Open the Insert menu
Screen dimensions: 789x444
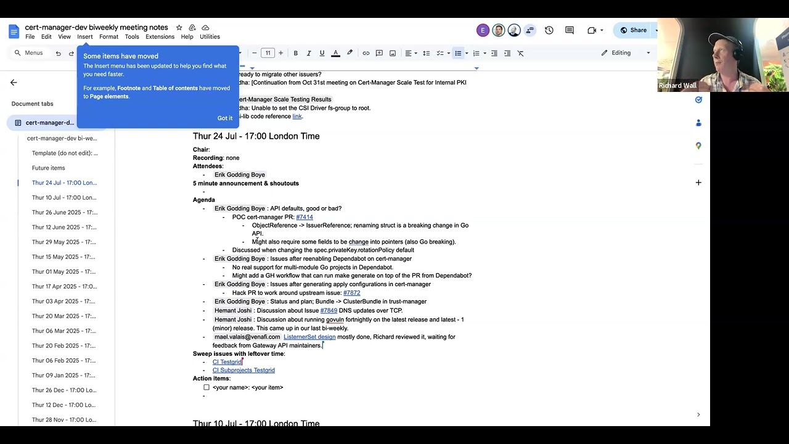pos(85,37)
